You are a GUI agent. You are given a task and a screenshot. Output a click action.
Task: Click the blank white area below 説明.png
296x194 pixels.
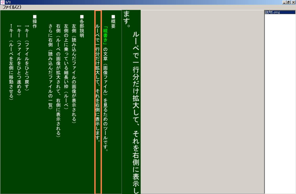point(280,105)
